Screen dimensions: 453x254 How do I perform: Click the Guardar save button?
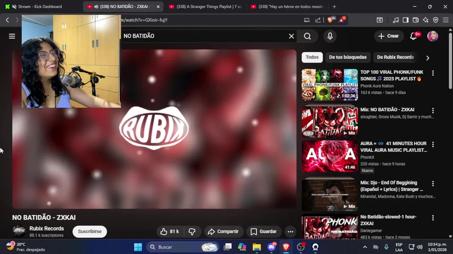264,231
